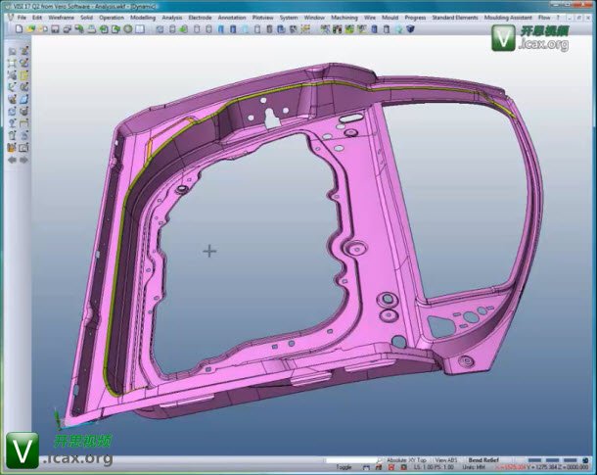Click the coordinate readout in status bar
Screen dimensions: 597x475
click(538, 468)
